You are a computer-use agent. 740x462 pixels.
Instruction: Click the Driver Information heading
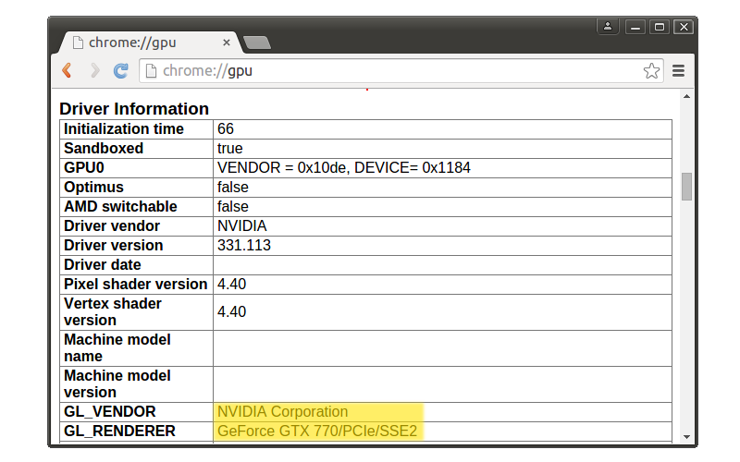click(x=133, y=108)
